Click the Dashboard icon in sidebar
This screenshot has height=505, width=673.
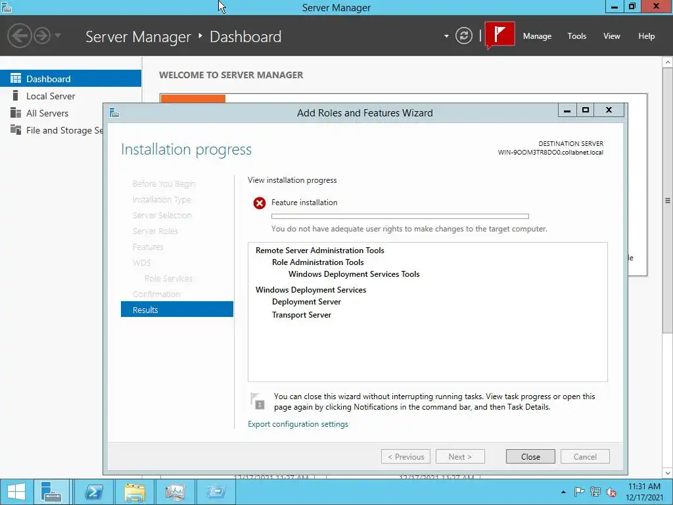coord(16,79)
